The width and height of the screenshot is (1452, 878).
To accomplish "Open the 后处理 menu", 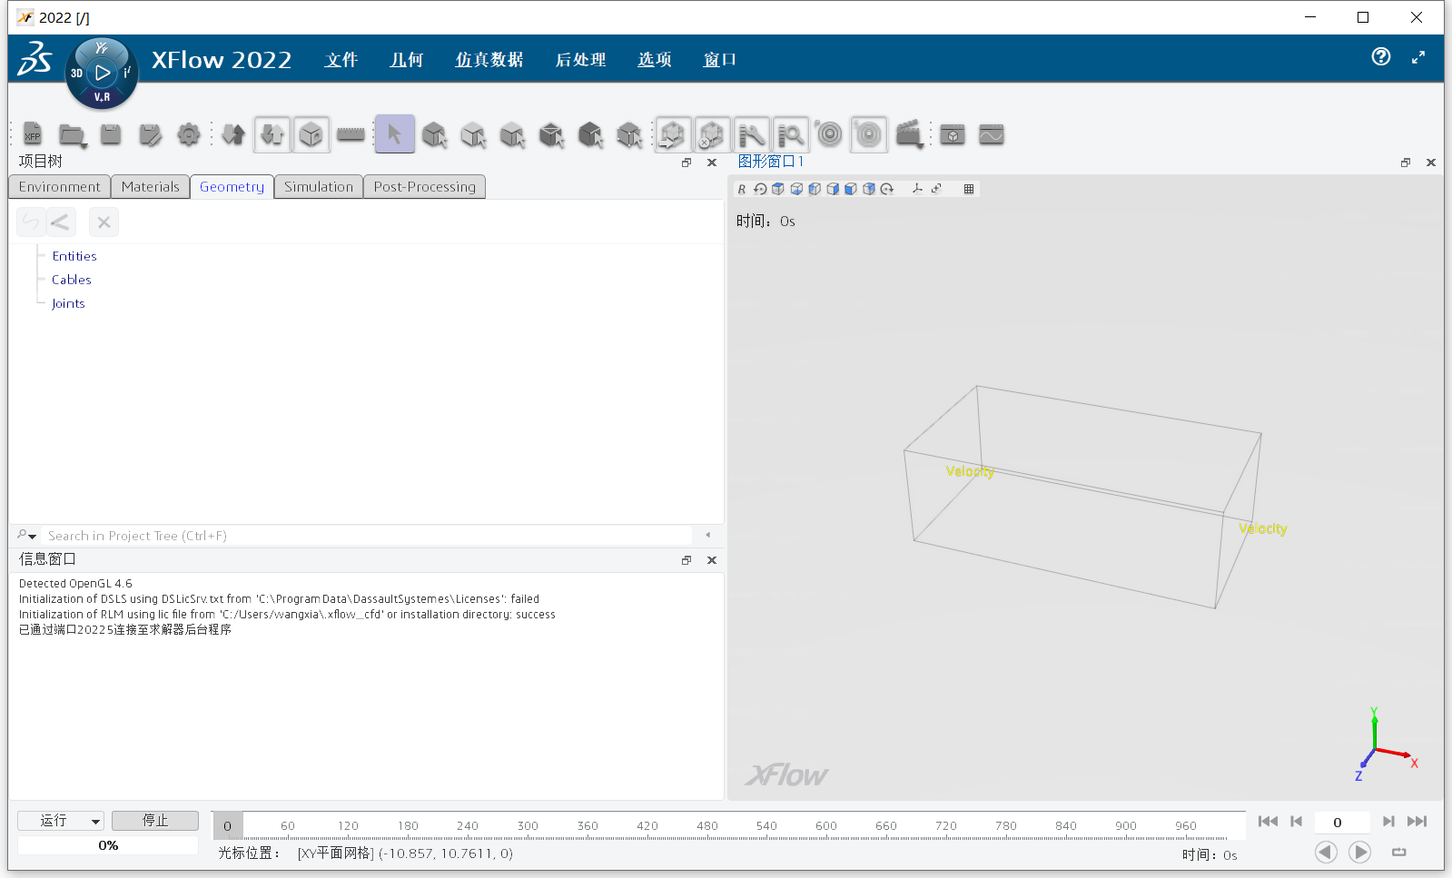I will tap(580, 60).
